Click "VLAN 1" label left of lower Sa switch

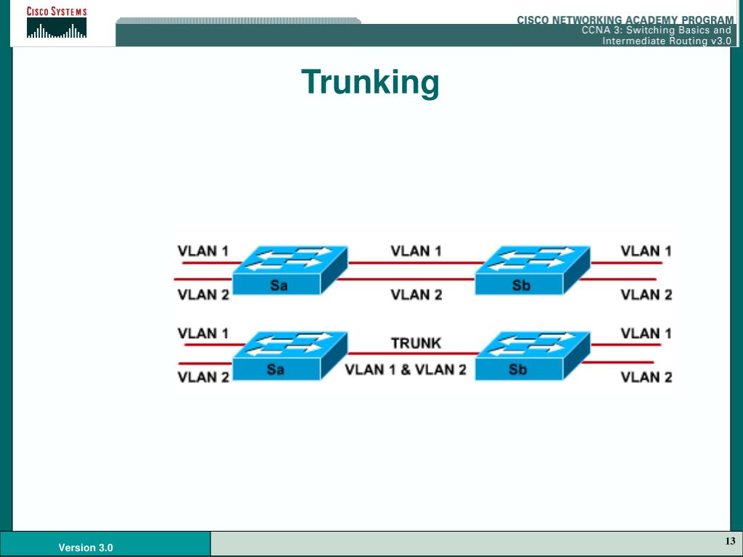pos(203,334)
